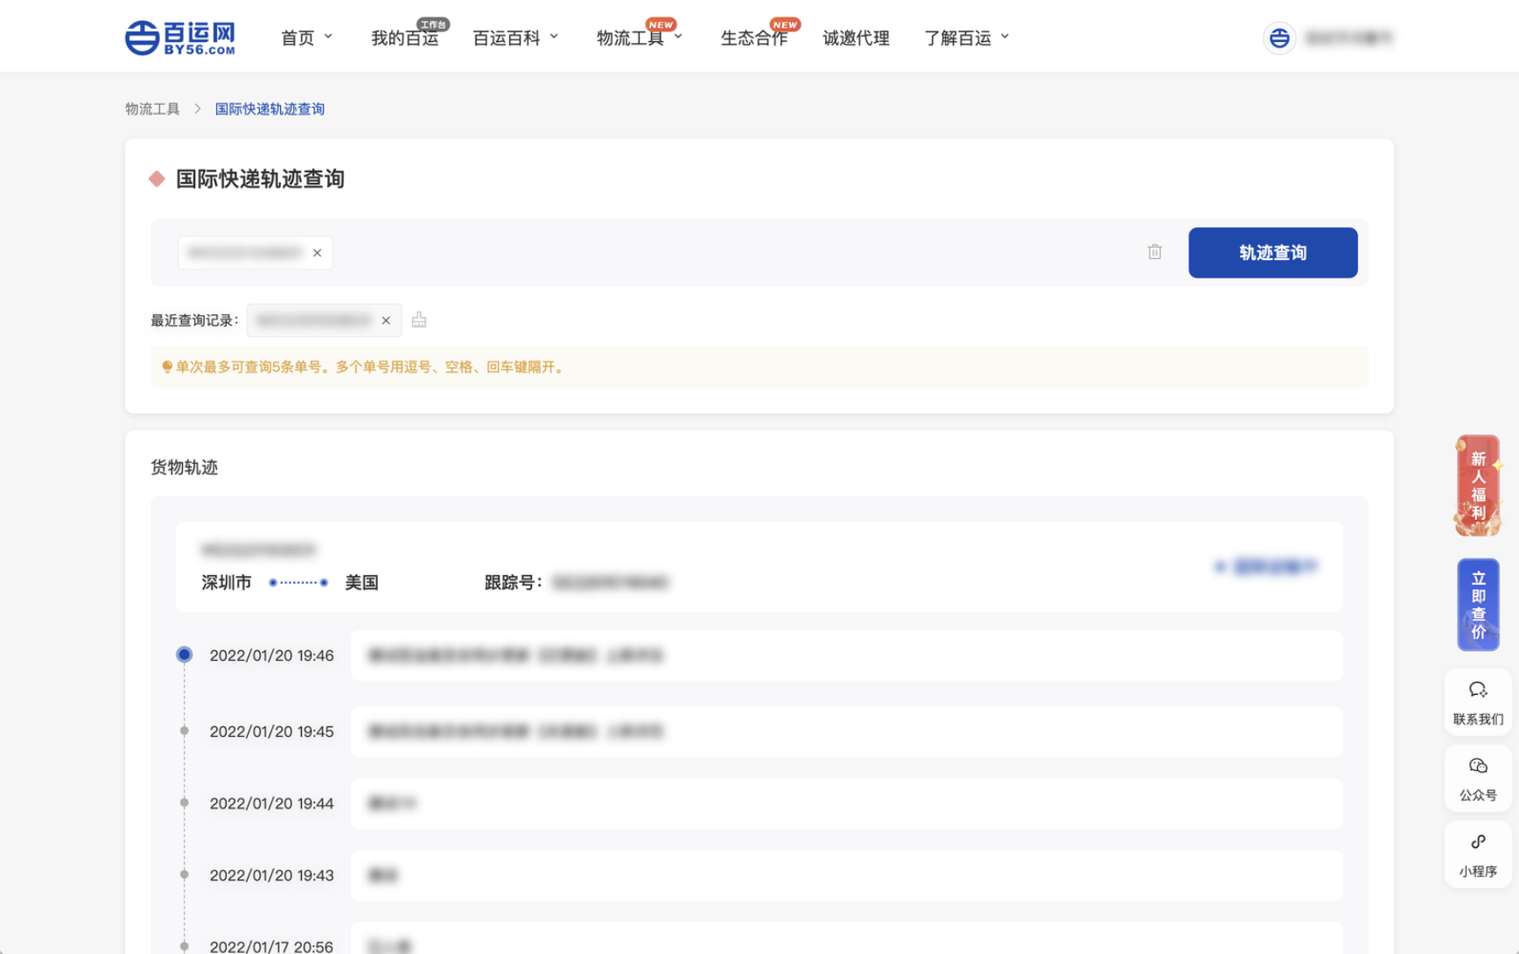
Task: Open the 生态合作 menu item
Action: [754, 38]
